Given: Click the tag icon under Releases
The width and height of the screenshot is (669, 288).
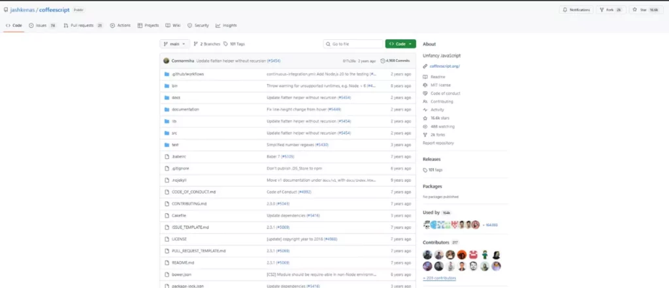Looking at the screenshot, I should point(425,169).
